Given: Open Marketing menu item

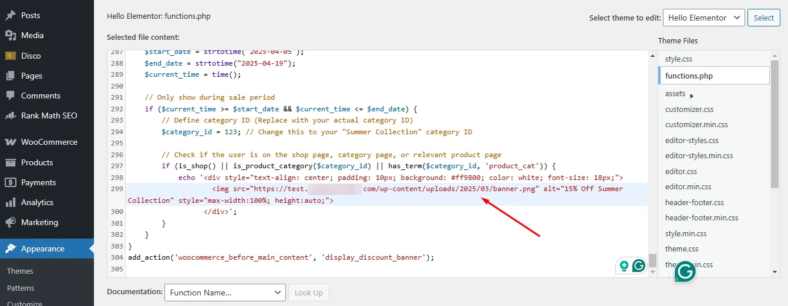Looking at the screenshot, I should point(47,222).
